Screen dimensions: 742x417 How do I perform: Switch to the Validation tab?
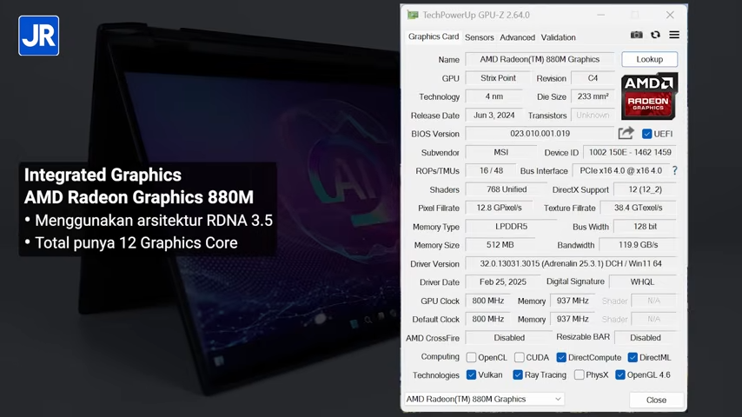[559, 37]
